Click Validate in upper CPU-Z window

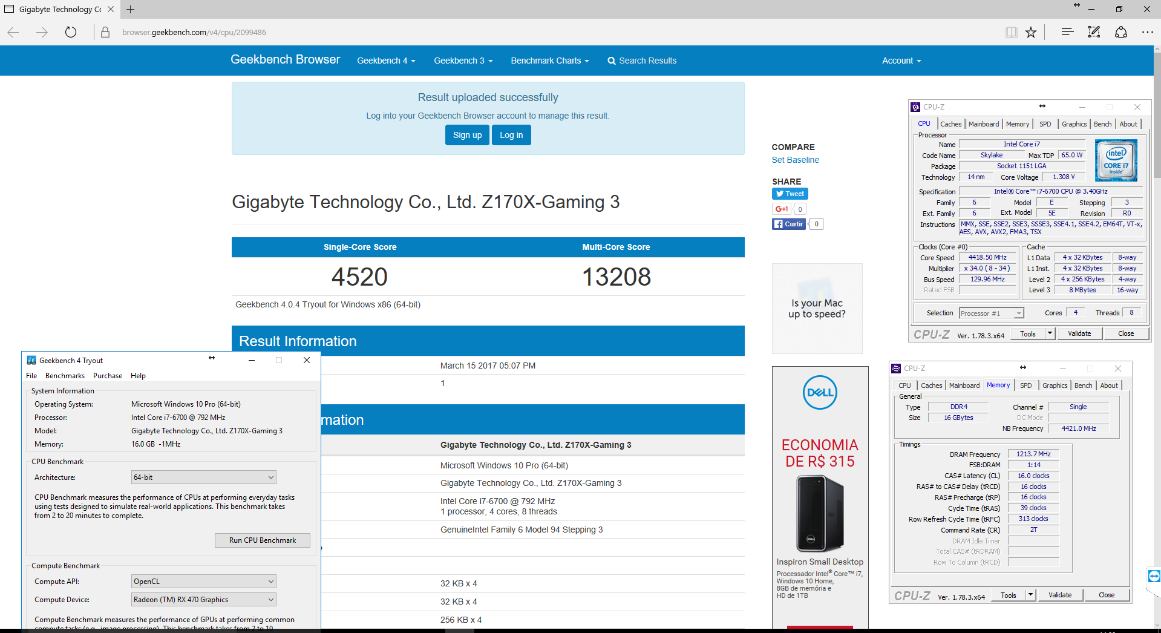(x=1079, y=333)
